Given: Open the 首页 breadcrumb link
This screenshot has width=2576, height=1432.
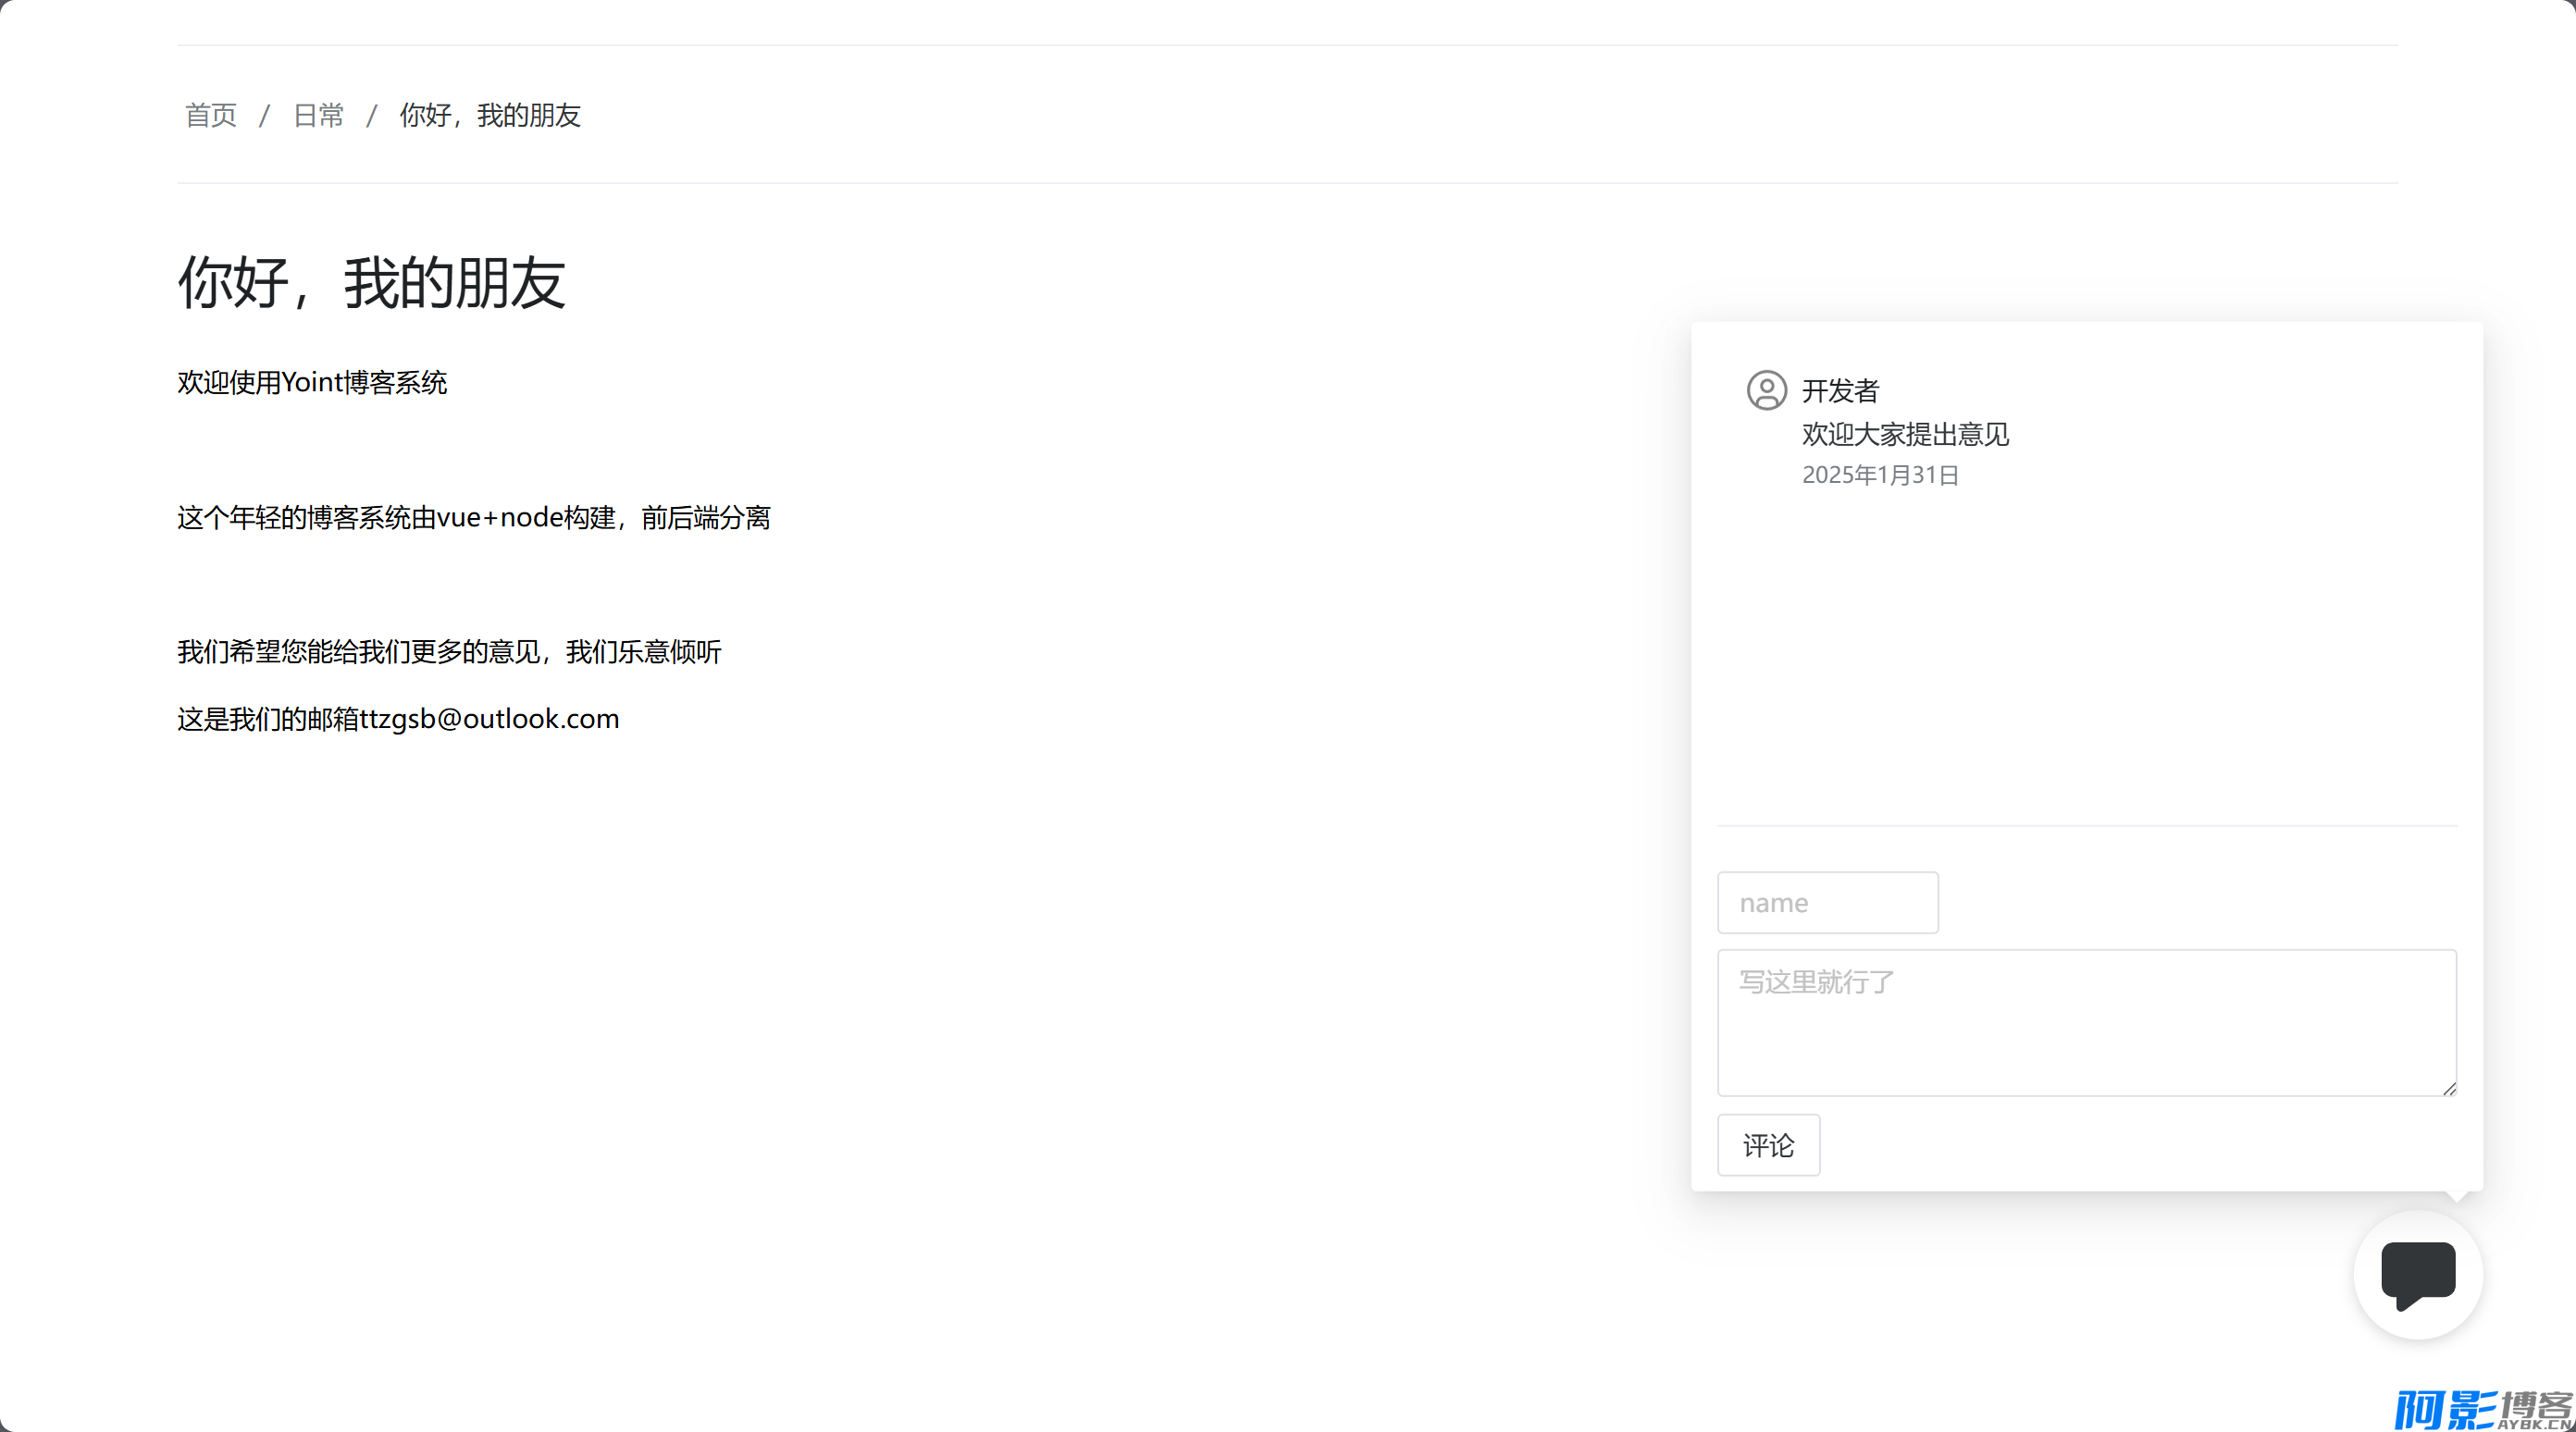Looking at the screenshot, I should (211, 115).
